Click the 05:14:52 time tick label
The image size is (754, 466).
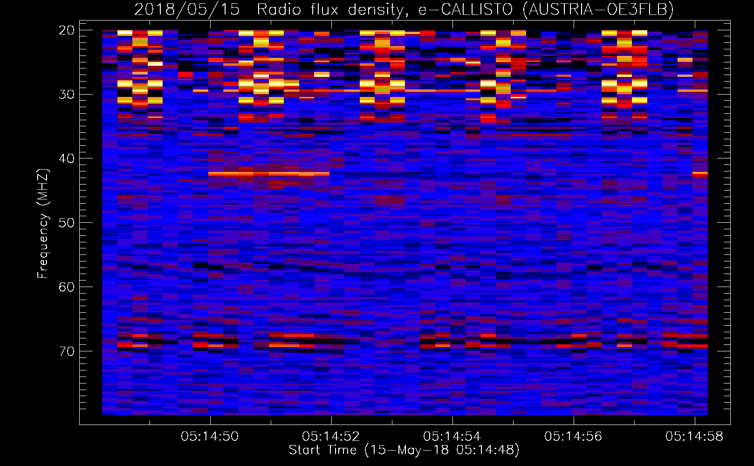pyautogui.click(x=331, y=437)
